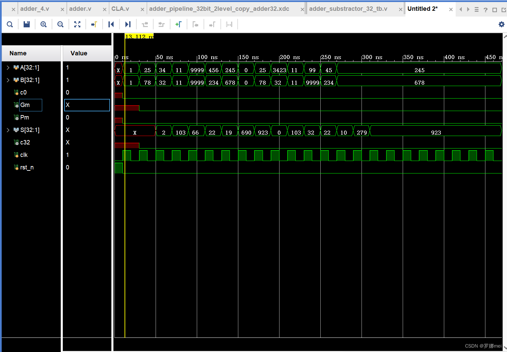This screenshot has height=352, width=507.
Task: Go to next transition icon
Action: [x=162, y=24]
